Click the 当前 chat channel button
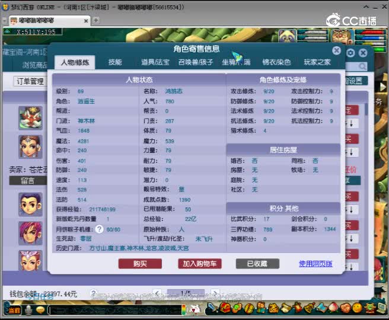The height and width of the screenshot is (320, 389). [14, 310]
